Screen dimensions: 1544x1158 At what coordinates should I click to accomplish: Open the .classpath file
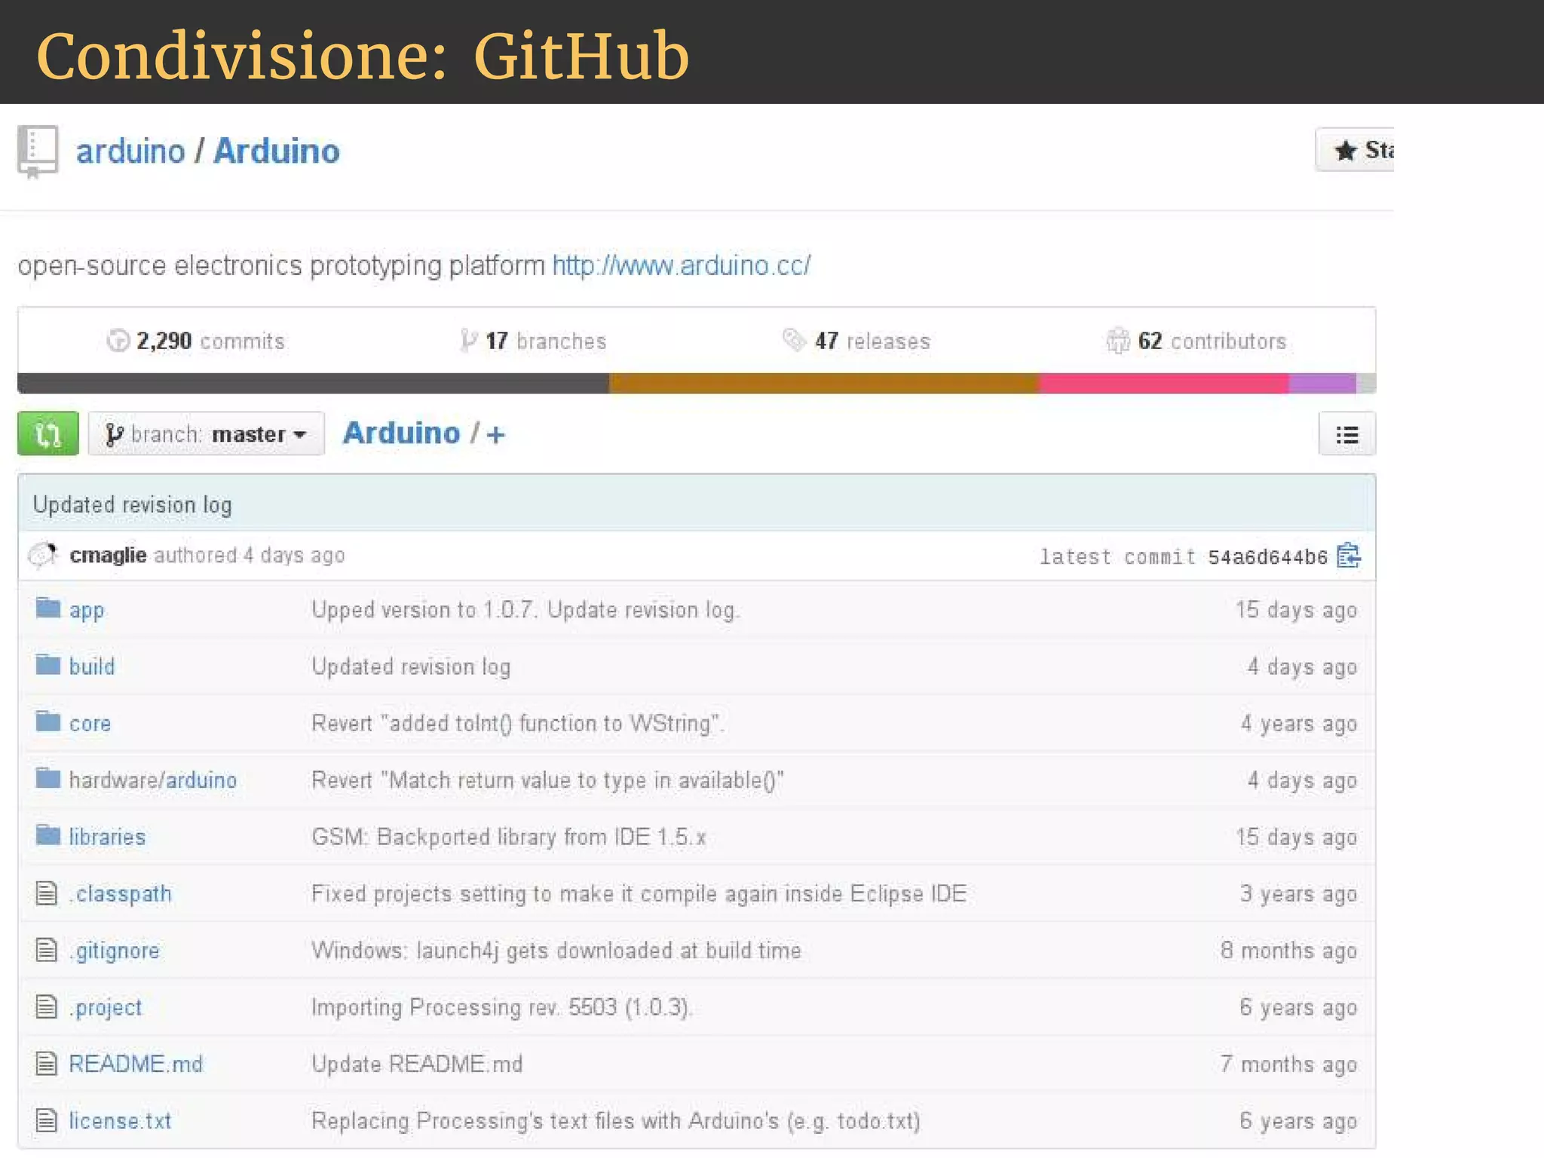pos(121,894)
